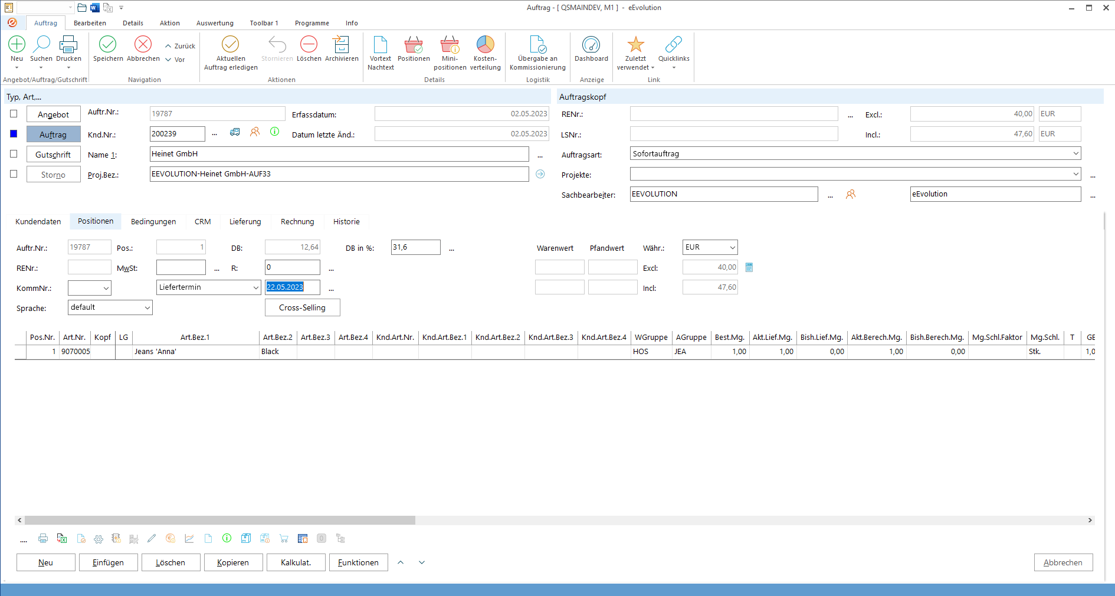Screen dimensions: 1115x596
Task: Open the calculator icon beside Excl. value
Action: click(x=749, y=267)
